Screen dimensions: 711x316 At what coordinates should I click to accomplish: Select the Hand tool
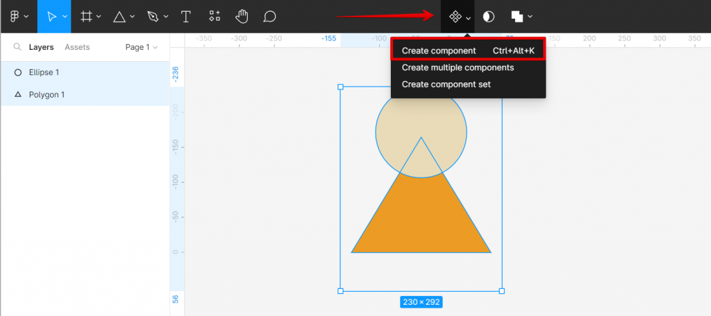coord(241,17)
